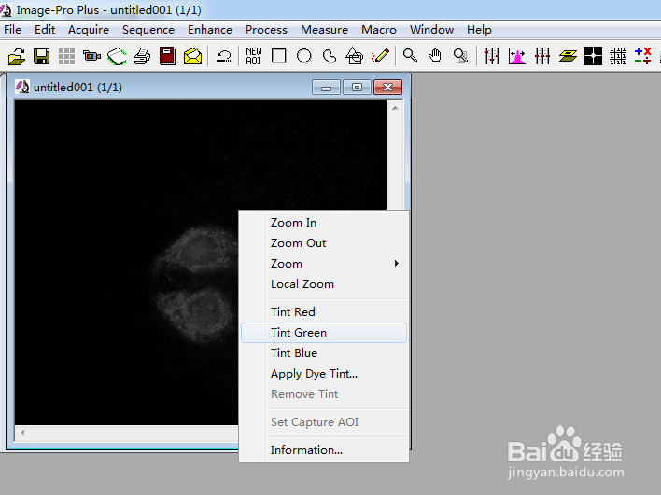The width and height of the screenshot is (661, 495).
Task: Click the second vertical sliders icon
Action: pos(542,56)
